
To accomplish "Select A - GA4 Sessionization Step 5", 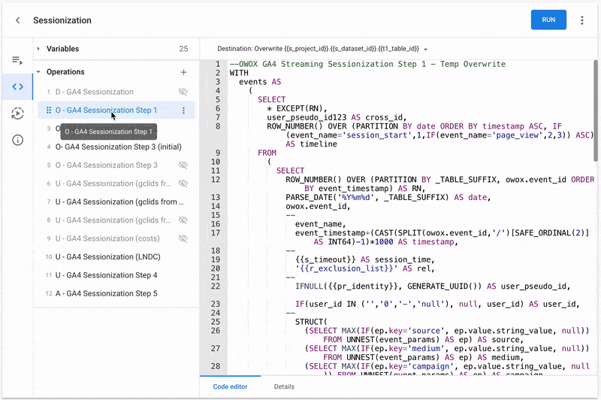I will [106, 293].
